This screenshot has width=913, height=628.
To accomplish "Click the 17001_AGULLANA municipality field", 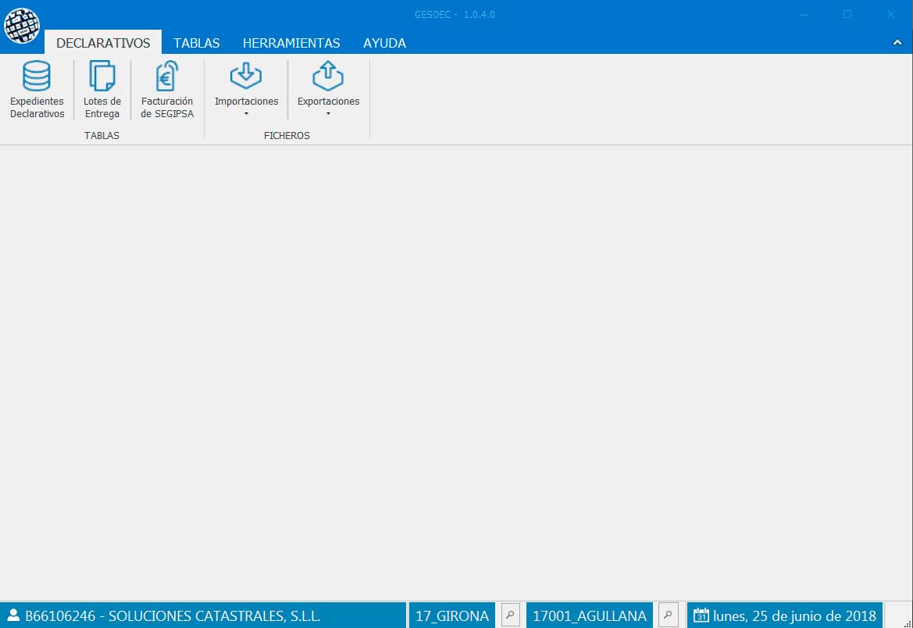I will 589,616.
